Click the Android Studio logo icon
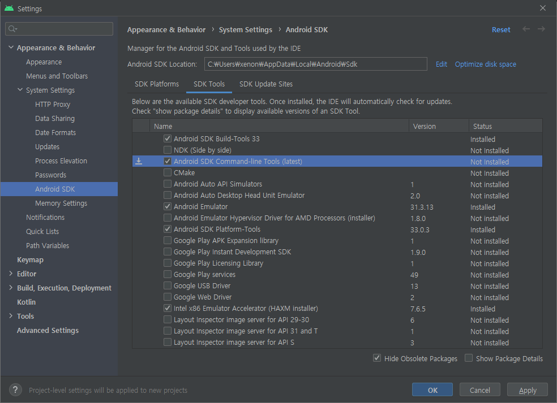The height and width of the screenshot is (403, 557). pyautogui.click(x=9, y=8)
